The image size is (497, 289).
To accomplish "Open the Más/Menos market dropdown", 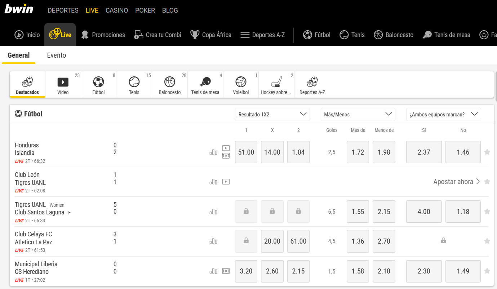I will tap(358, 114).
